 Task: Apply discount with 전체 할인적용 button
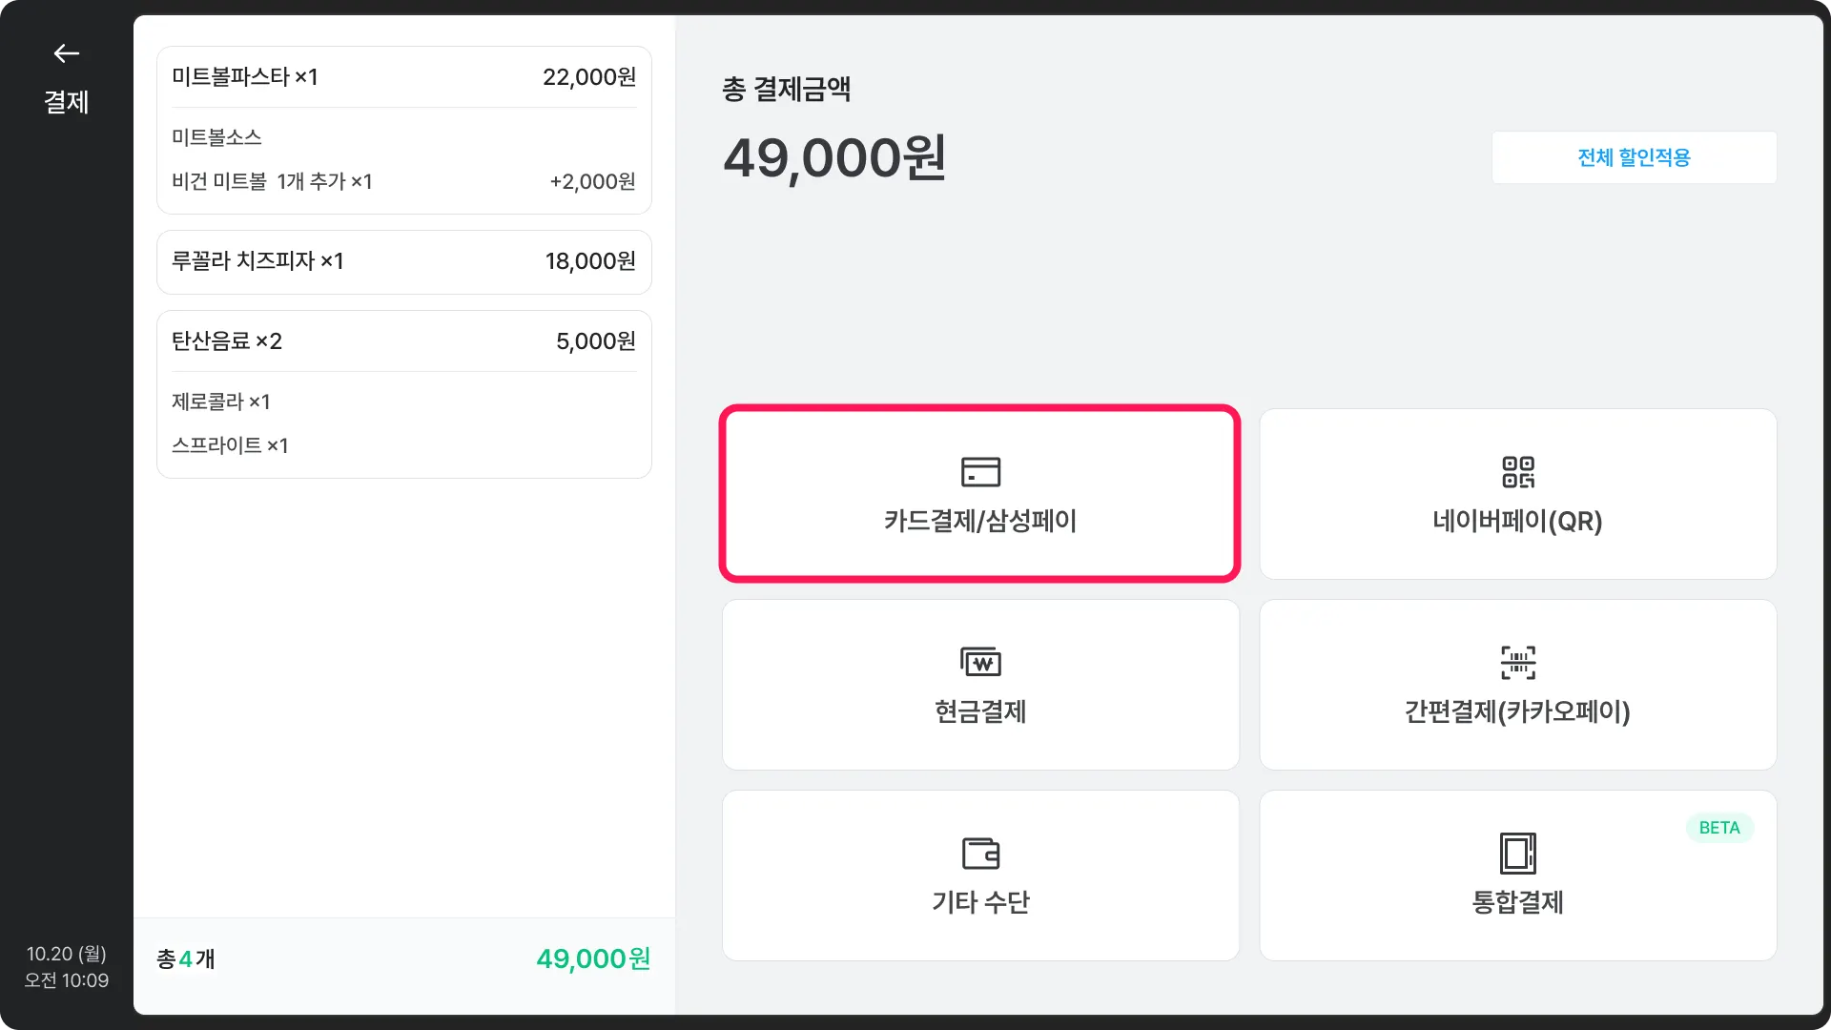(1634, 157)
